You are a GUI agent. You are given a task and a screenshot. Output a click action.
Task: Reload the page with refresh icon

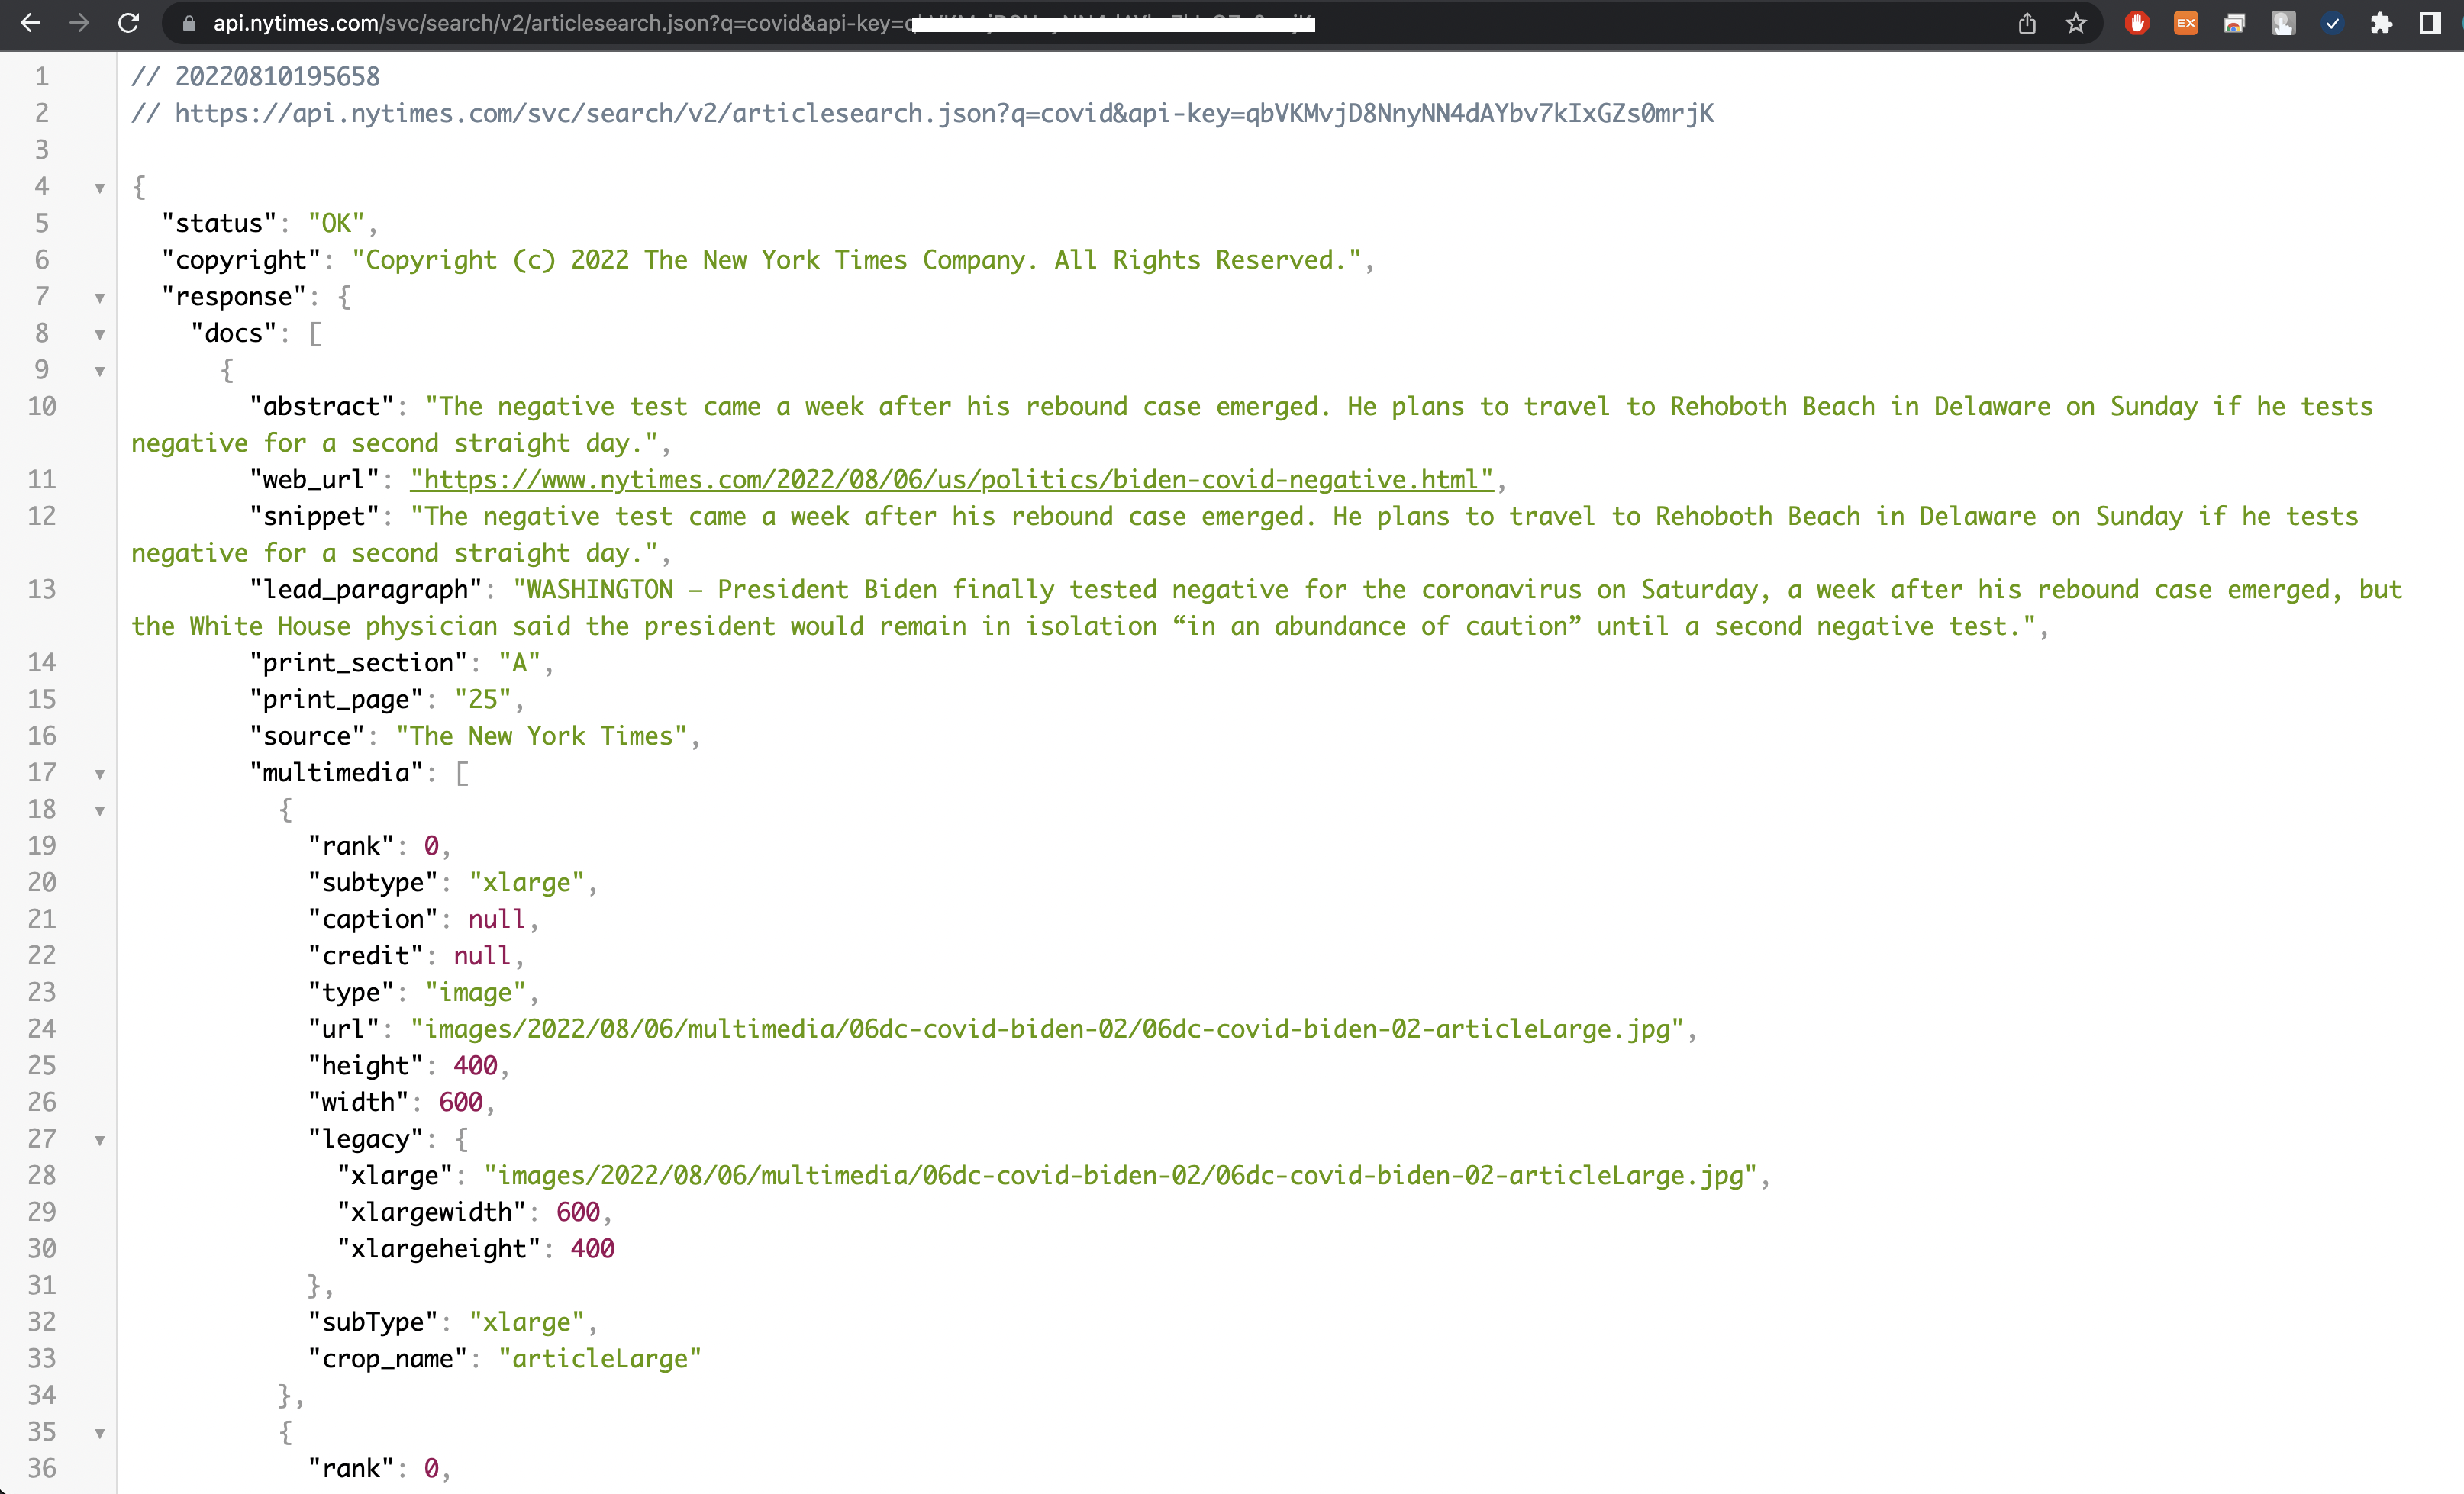click(128, 23)
